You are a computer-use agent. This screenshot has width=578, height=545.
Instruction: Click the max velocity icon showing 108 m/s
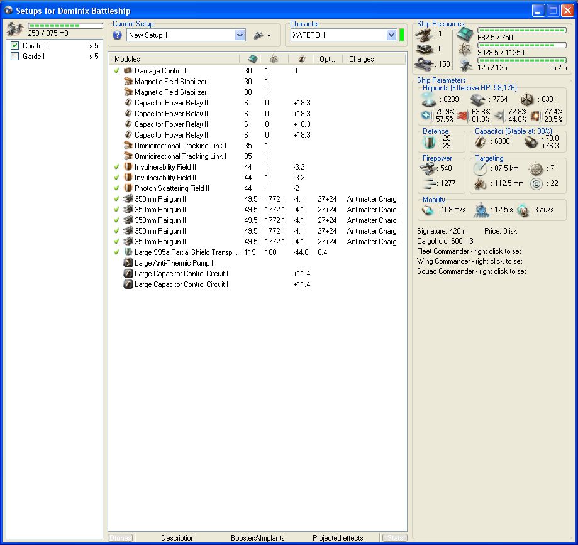[428, 210]
